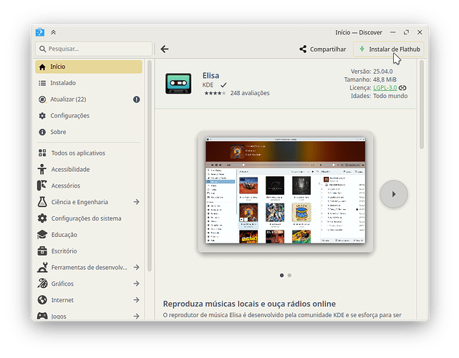Image resolution: width=459 pixels, height=358 pixels.
Task: Click the briefcase icon for Escritório
Action: pyautogui.click(x=42, y=251)
